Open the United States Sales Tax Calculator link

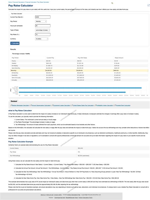pyautogui.click(x=83, y=106)
